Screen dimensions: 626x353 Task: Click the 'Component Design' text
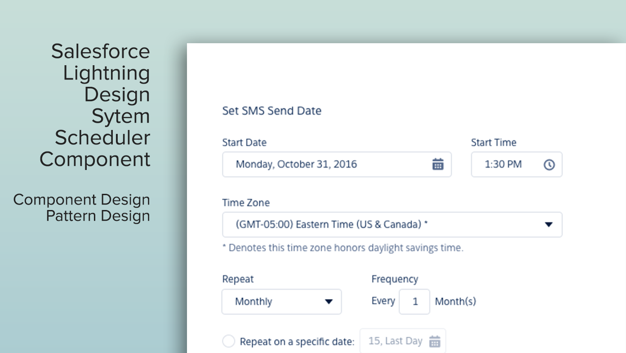click(x=82, y=200)
